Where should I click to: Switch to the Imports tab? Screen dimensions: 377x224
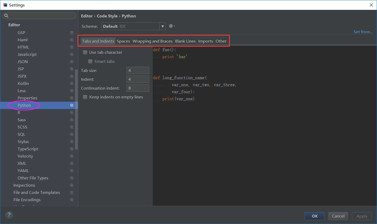[x=205, y=41]
